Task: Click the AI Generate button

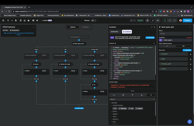Action: coord(150,37)
